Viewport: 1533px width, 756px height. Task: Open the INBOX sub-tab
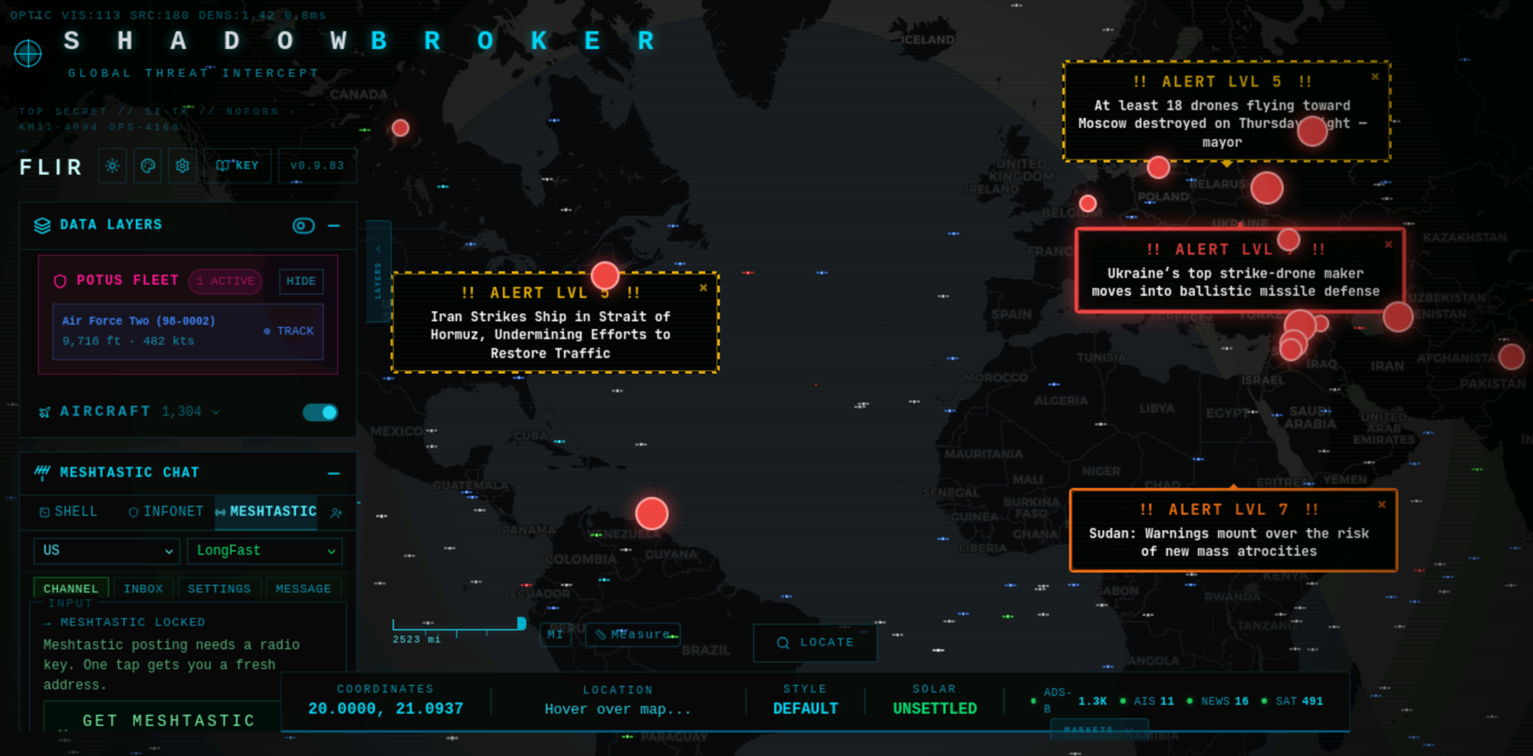coord(143,588)
